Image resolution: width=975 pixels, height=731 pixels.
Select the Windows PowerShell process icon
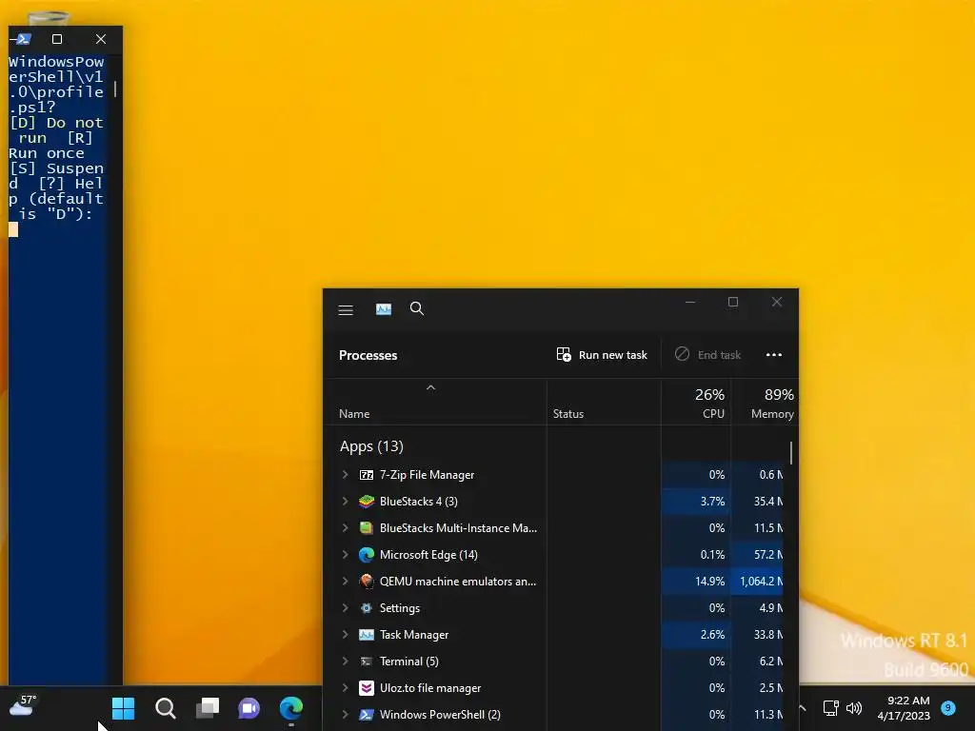[367, 716]
